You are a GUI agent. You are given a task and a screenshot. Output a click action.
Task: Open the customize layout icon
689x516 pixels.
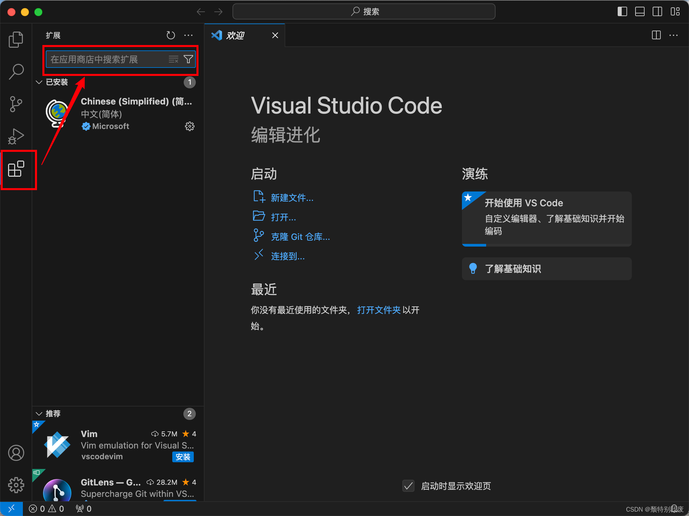675,11
